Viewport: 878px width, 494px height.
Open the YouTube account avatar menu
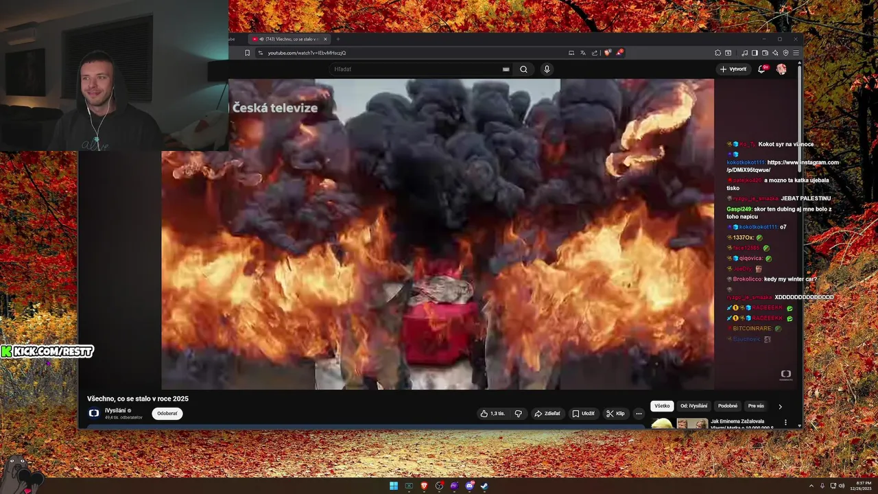[x=781, y=69]
